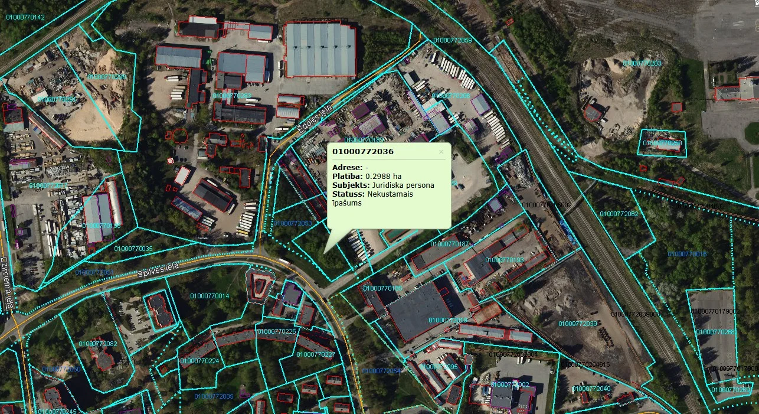Select parcel 01000770227

315,354
